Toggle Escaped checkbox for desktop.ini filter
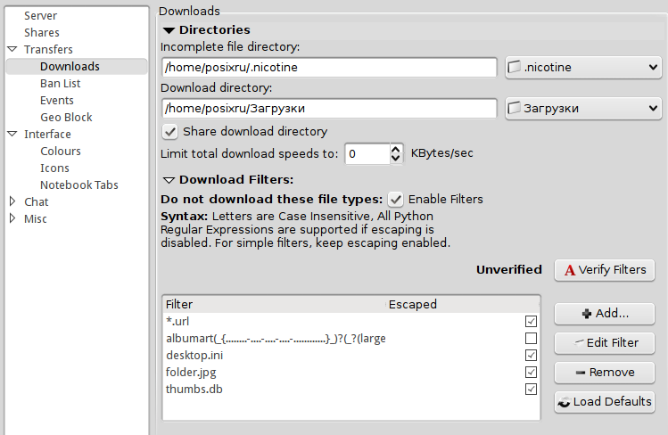668x435 pixels. point(531,355)
